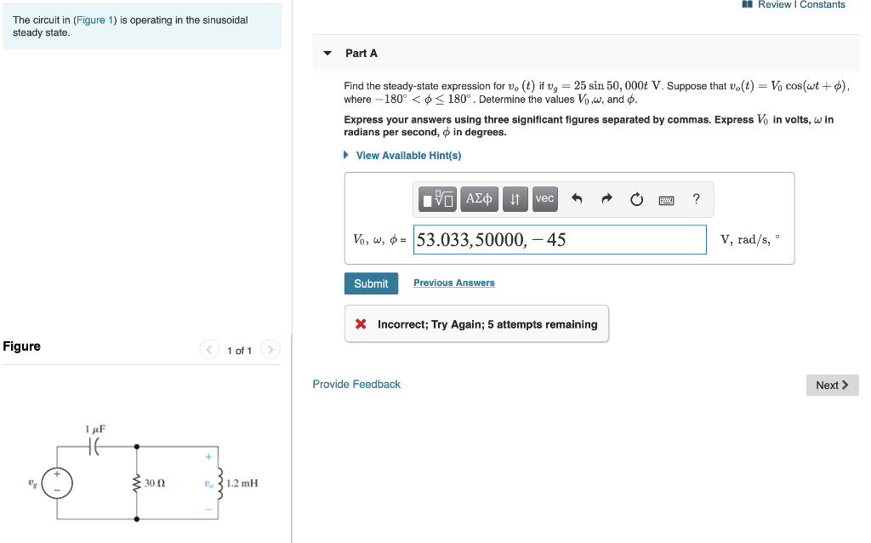Click the '1 of 1' figure counter
This screenshot has width=871, height=543.
pyautogui.click(x=239, y=351)
